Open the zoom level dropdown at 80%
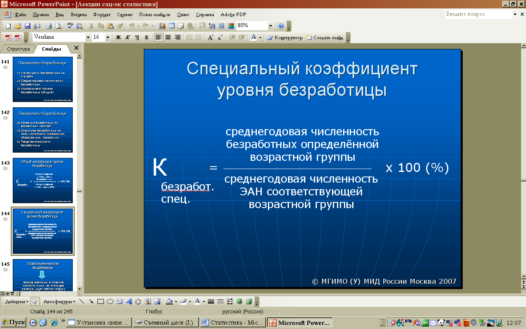This screenshot has height=329, width=526. click(x=270, y=26)
